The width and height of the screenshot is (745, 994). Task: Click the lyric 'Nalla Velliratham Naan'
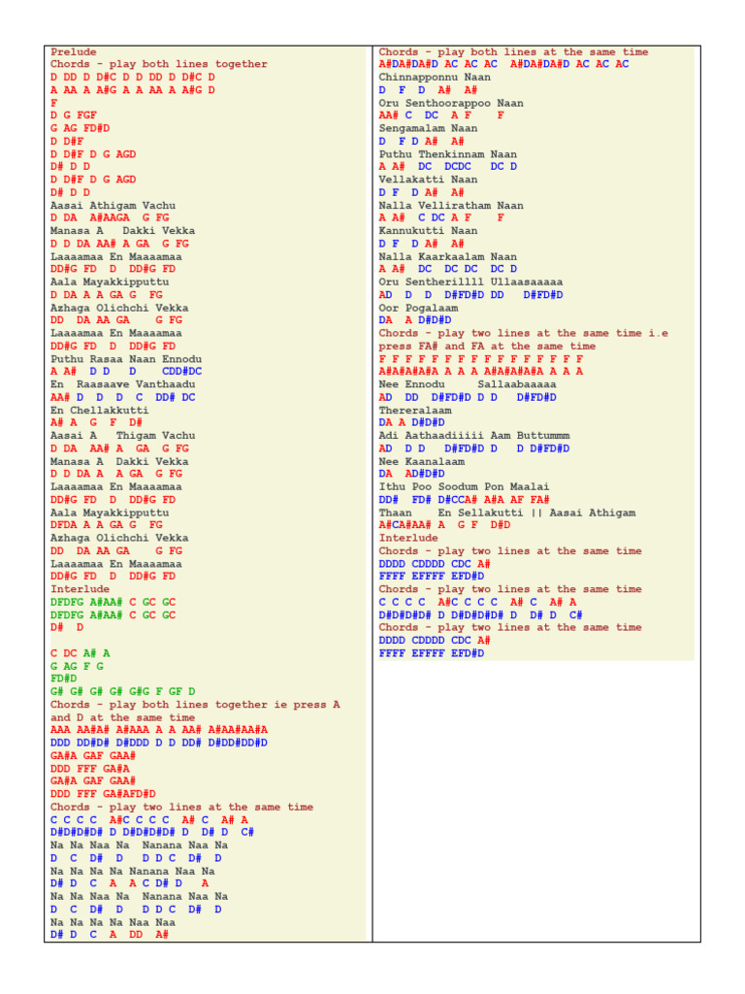click(451, 206)
